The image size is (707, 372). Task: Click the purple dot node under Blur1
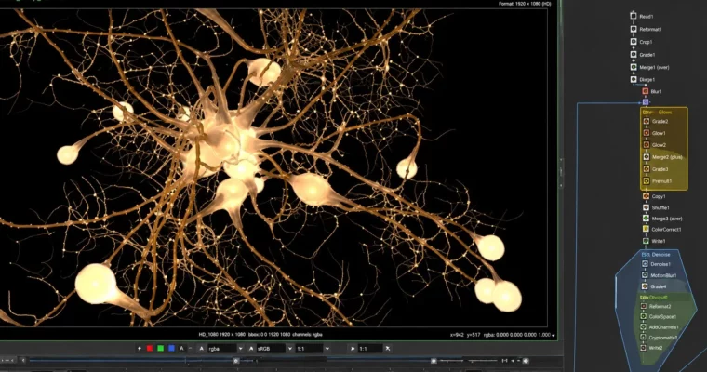click(646, 102)
